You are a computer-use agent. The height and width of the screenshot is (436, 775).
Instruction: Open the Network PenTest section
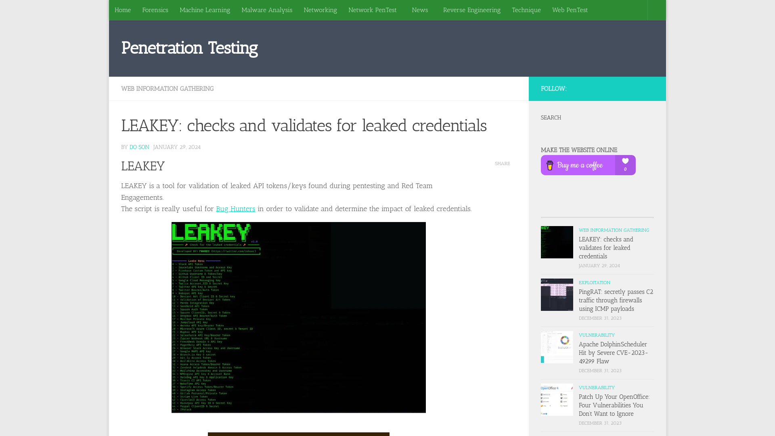(x=373, y=10)
